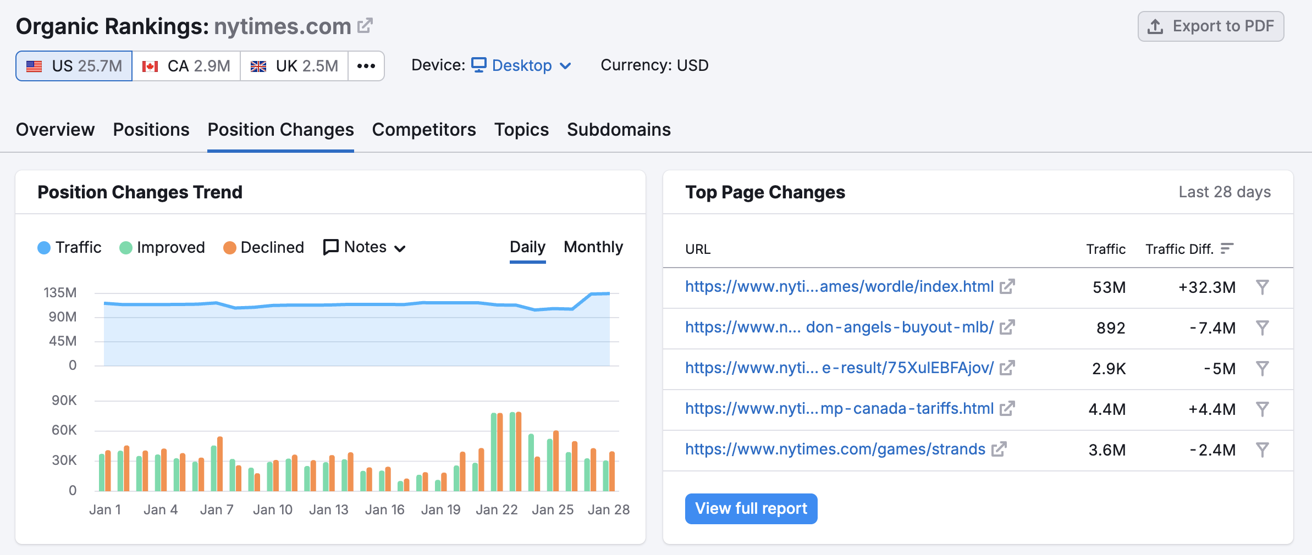Click the external link icon next to nytimes.com
1312x555 pixels.
[365, 24]
